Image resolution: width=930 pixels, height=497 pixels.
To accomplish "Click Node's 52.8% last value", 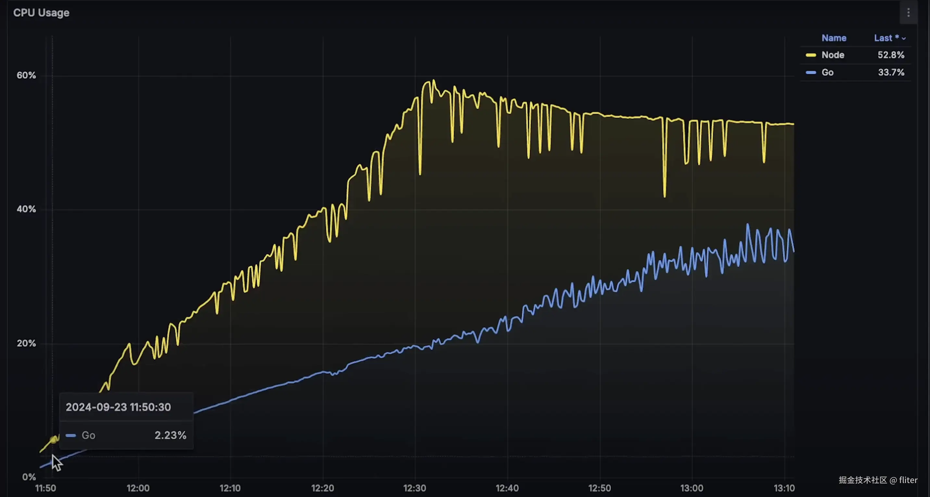I will click(x=891, y=55).
